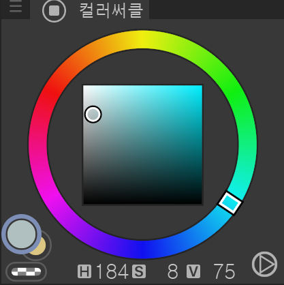This screenshot has height=285, width=284.
Task: Select the transparent color swatch
Action: [26, 271]
